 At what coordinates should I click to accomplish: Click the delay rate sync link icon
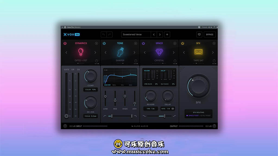click(x=173, y=109)
